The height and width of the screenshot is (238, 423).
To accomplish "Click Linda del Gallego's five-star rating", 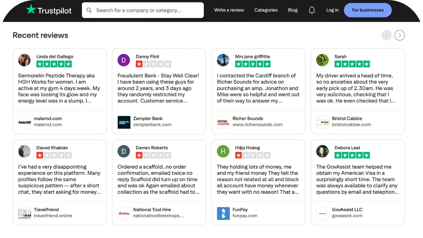I will 54,64.
